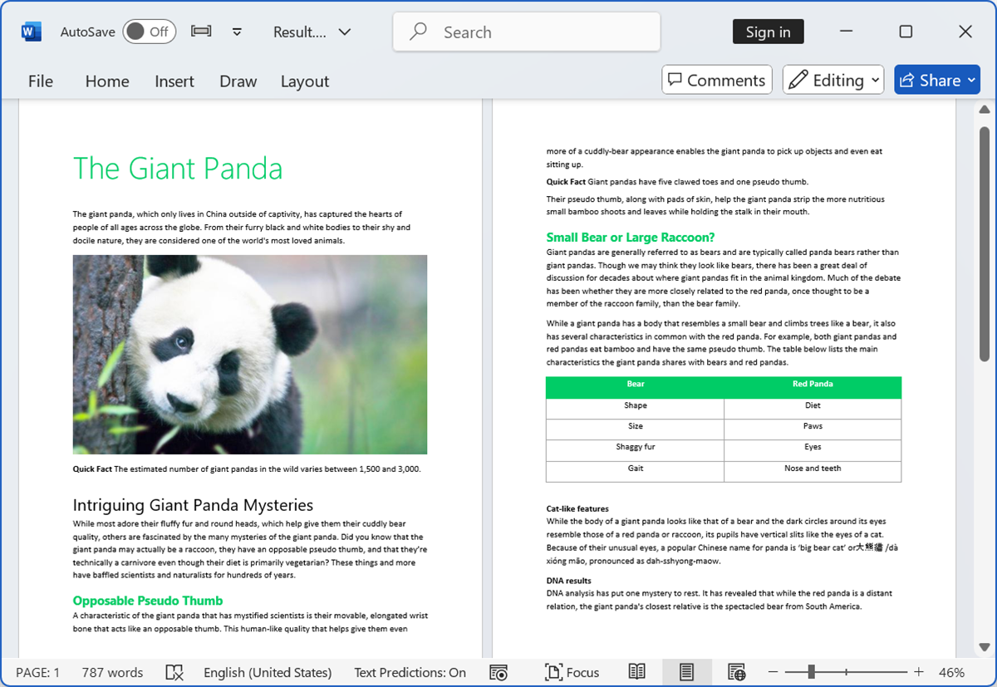The image size is (997, 687).
Task: Expand the Customize Quick Access Toolbar dropdown
Action: coord(237,32)
